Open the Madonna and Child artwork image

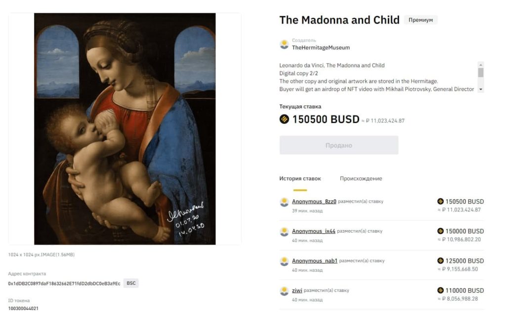click(x=125, y=129)
